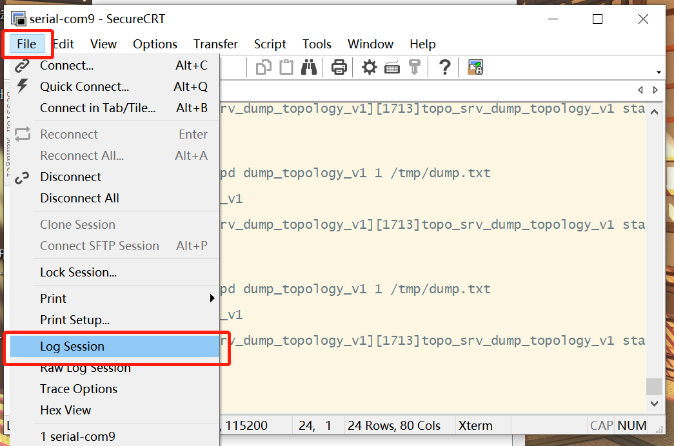Select the Copy icon on the toolbar

(263, 67)
